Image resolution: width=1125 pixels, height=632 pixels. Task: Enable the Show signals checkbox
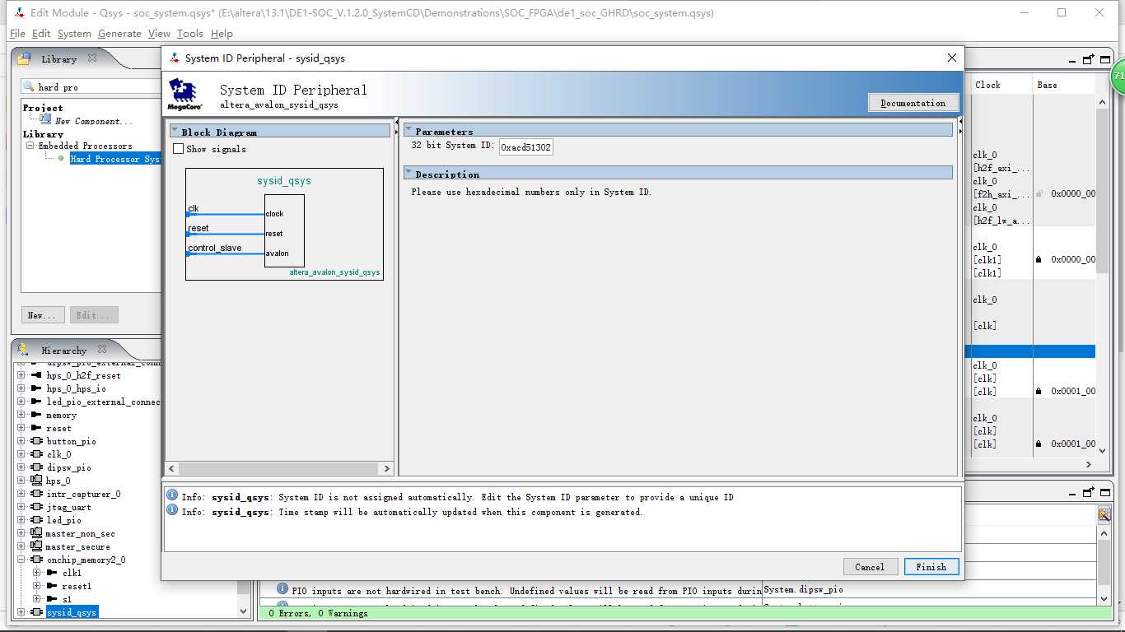point(179,149)
